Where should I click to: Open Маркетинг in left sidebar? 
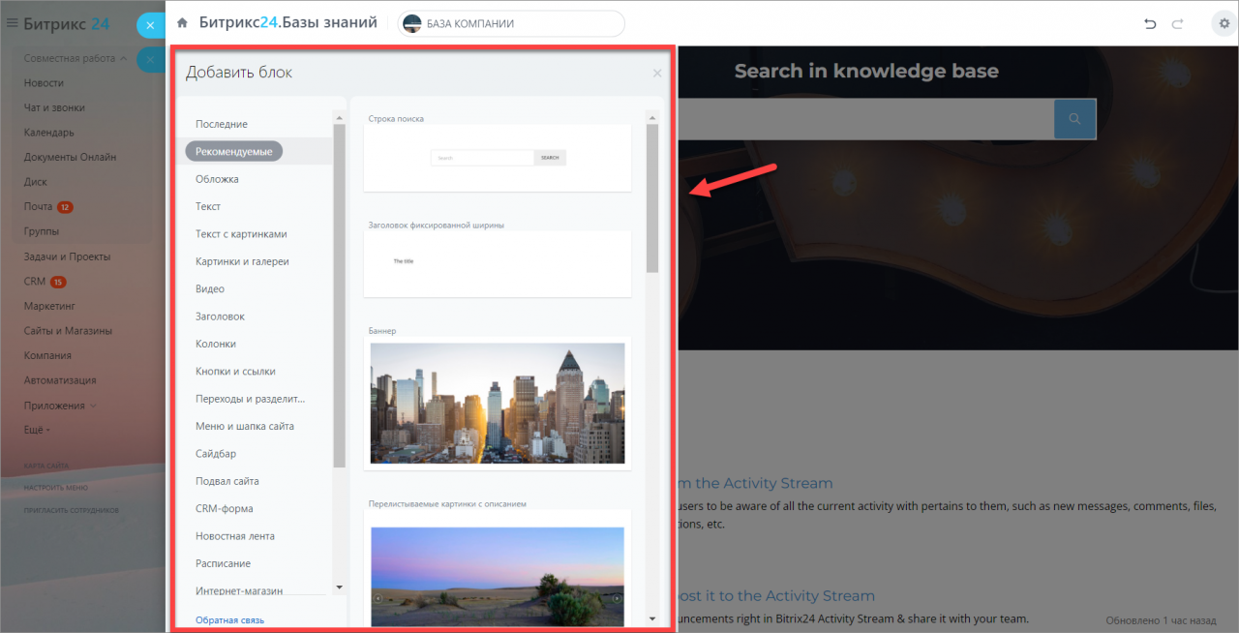[49, 306]
